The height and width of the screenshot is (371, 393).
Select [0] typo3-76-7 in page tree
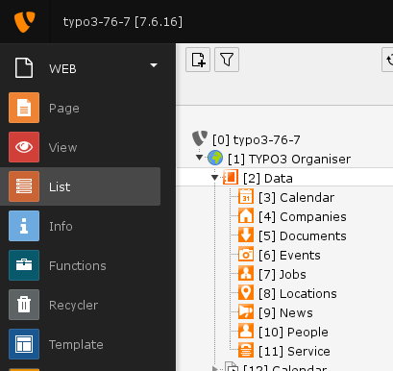coord(257,139)
